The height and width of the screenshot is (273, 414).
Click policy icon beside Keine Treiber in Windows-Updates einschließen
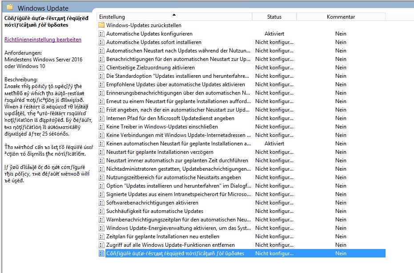(x=101, y=127)
